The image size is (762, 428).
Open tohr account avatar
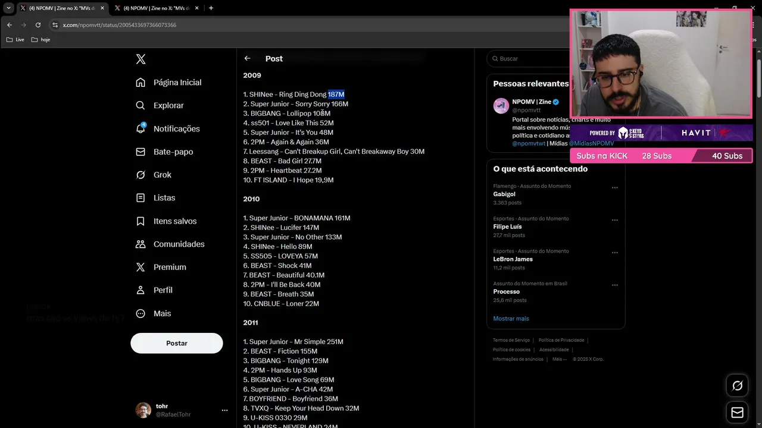[x=143, y=410]
